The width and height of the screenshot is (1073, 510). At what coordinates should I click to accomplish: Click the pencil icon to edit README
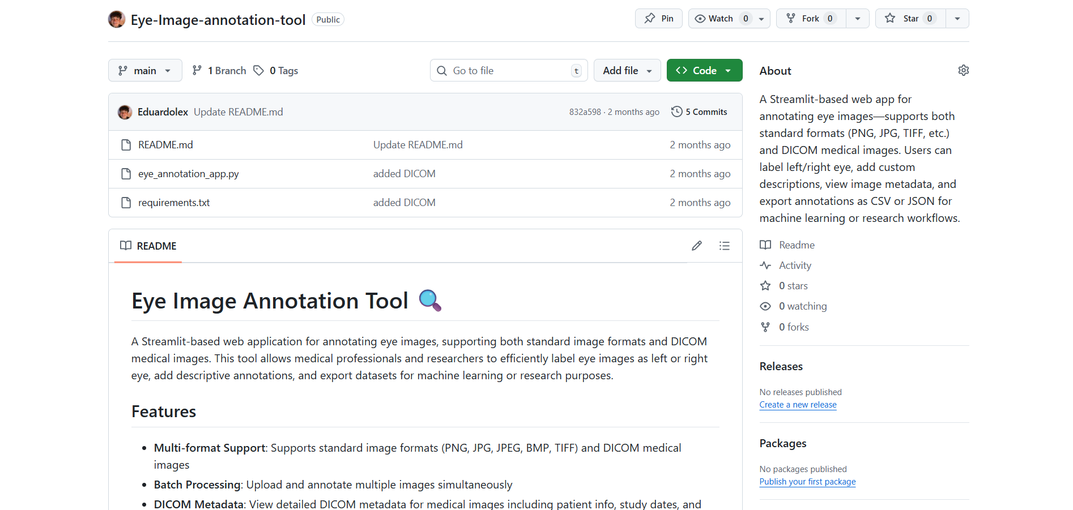[x=696, y=246]
